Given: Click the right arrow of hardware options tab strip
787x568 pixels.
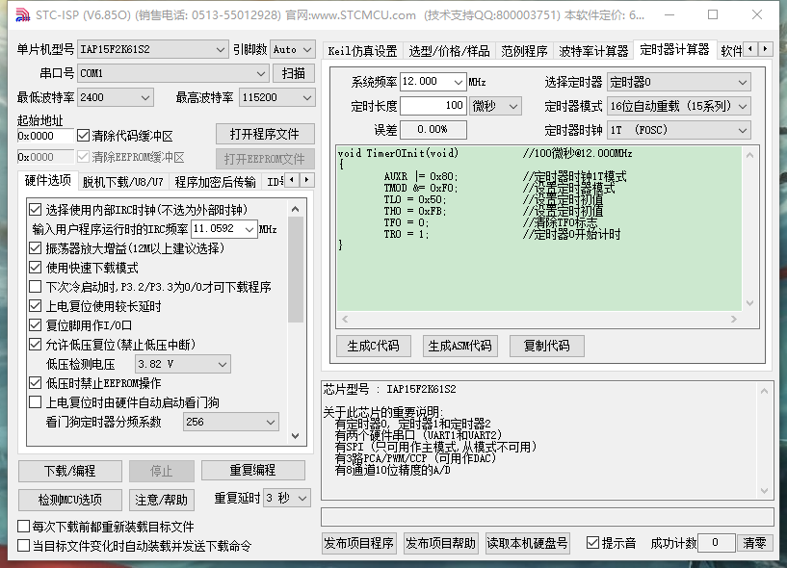Looking at the screenshot, I should point(306,180).
